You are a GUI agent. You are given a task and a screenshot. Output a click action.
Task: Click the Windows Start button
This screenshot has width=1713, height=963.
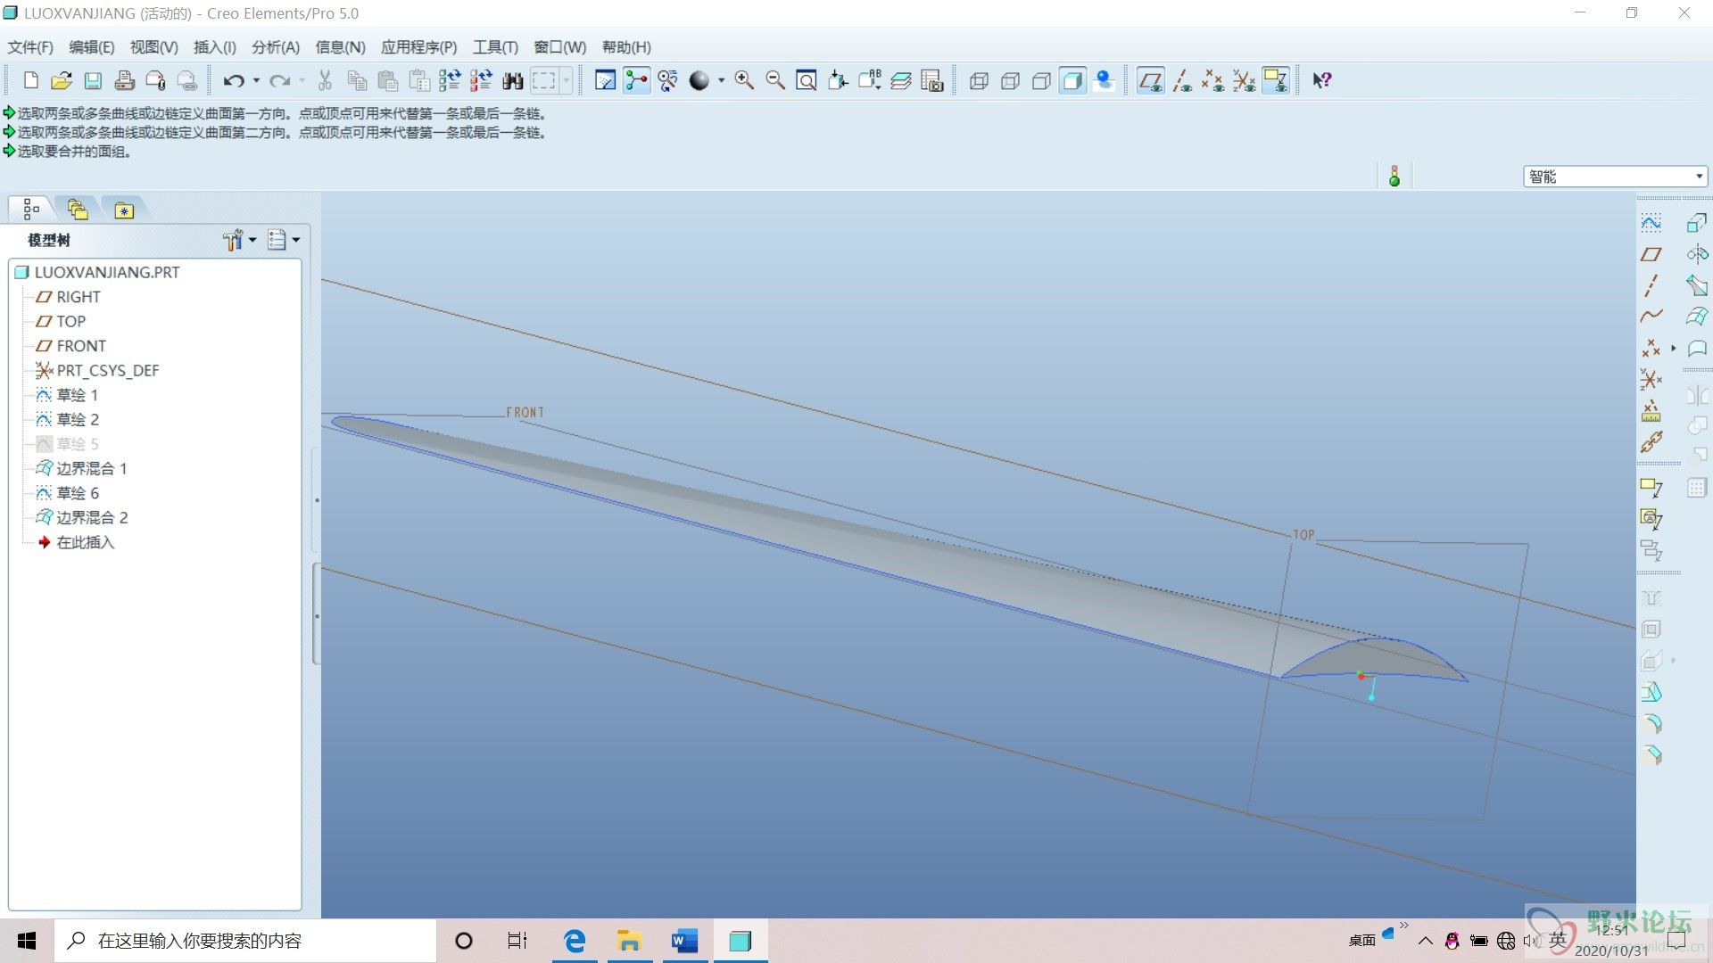coord(27,941)
